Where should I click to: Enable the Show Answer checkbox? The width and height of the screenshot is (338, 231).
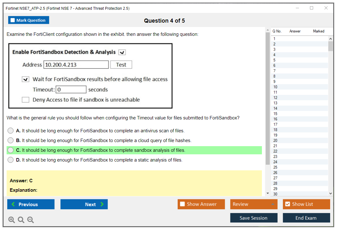pyautogui.click(x=182, y=204)
